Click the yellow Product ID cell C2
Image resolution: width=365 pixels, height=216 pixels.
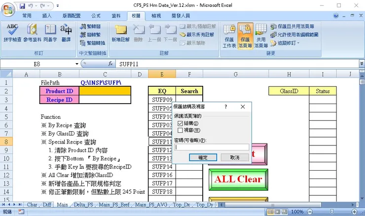pos(105,91)
